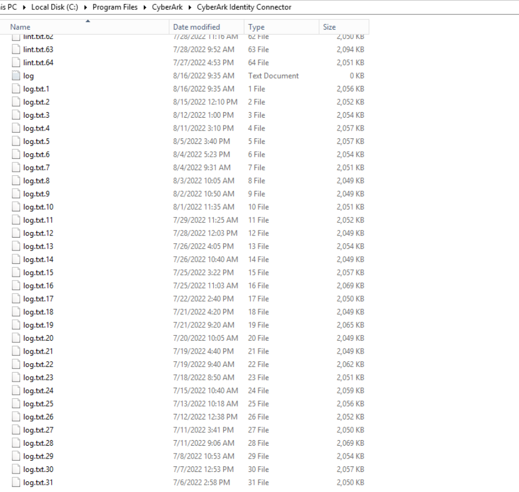Screen dimensions: 519x492
Task: Click the icon next to log.txt.31
Action: tap(16, 483)
